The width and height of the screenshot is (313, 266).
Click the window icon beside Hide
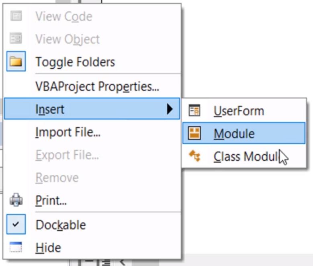pos(16,248)
